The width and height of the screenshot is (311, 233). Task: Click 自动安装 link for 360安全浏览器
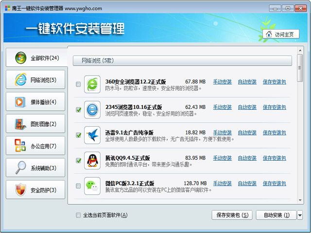click(x=247, y=82)
